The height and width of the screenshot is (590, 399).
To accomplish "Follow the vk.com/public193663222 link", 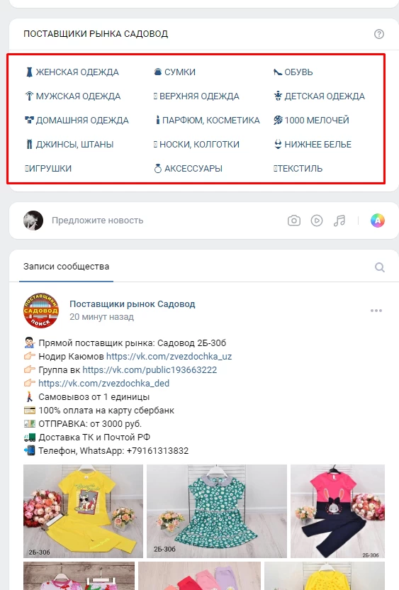I will [x=150, y=370].
